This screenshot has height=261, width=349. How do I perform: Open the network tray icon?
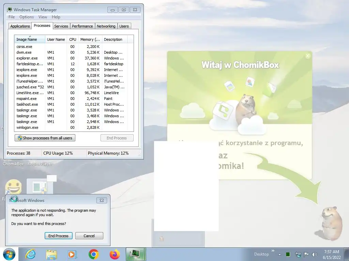(x=298, y=254)
